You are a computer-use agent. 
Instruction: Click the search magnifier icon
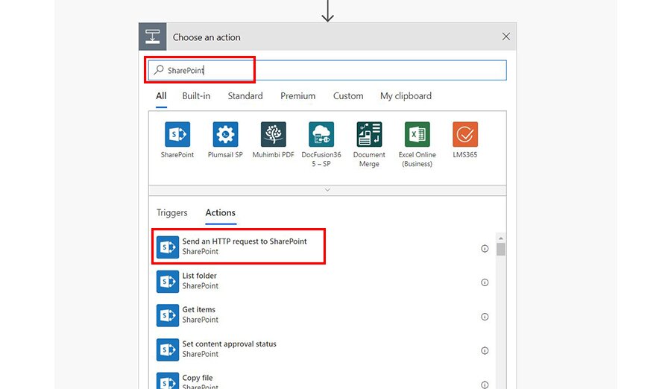pos(159,70)
